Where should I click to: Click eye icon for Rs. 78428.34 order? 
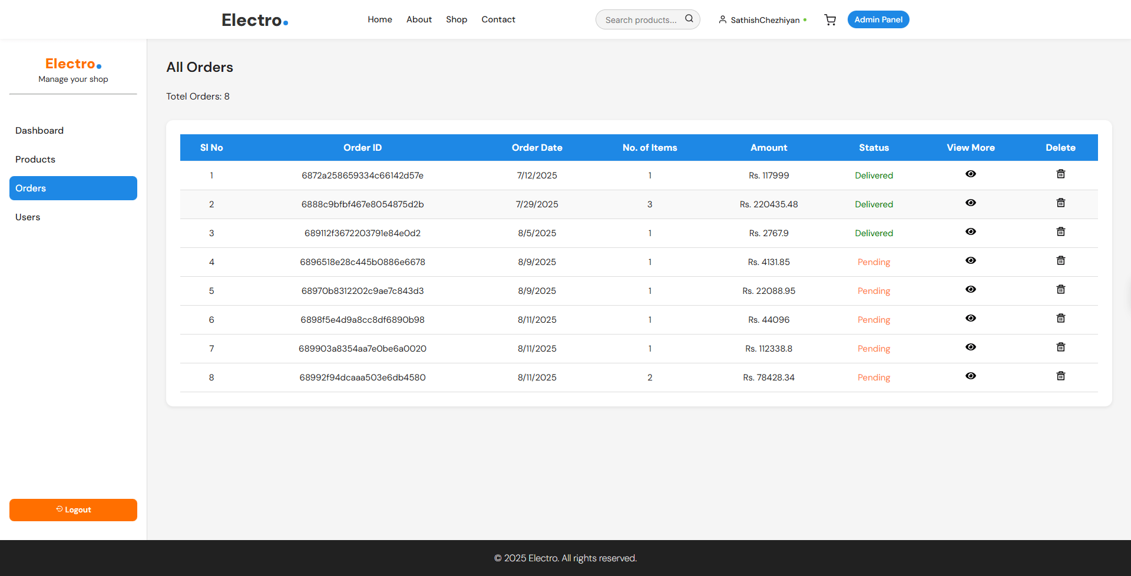point(971,376)
